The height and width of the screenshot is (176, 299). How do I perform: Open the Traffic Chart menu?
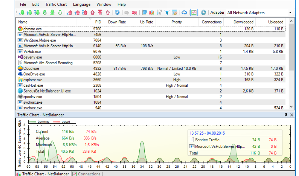[x=56, y=4]
